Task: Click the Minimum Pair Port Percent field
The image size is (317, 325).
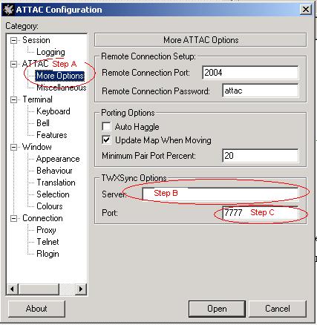Action: [x=261, y=156]
